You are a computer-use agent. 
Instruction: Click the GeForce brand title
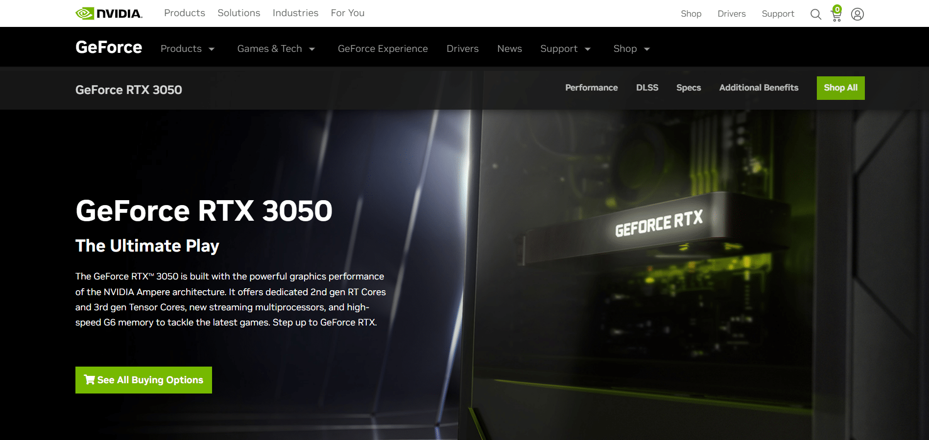point(109,47)
